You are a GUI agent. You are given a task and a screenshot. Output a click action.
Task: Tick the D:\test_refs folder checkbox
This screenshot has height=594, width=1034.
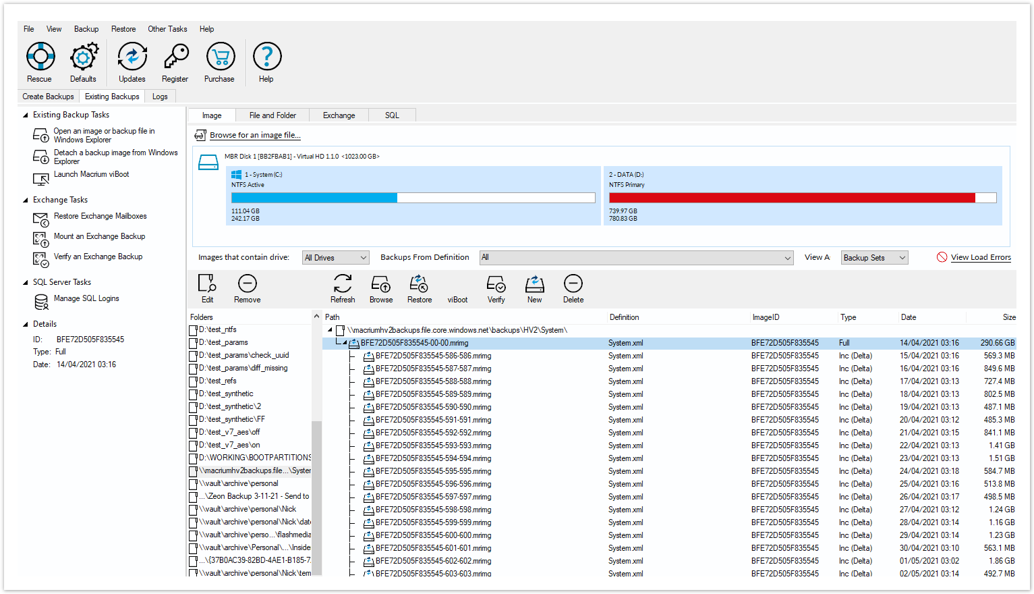[x=193, y=381]
